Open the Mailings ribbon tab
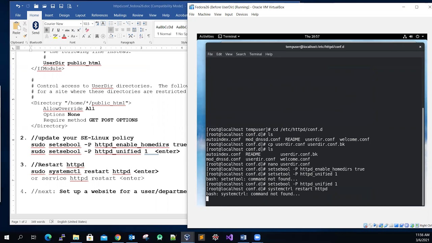This screenshot has height=243, width=432. [x=120, y=15]
